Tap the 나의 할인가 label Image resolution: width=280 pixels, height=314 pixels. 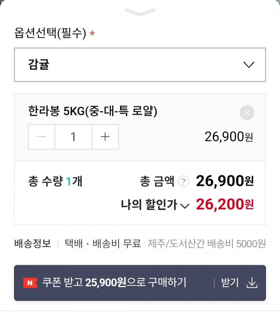[149, 205]
